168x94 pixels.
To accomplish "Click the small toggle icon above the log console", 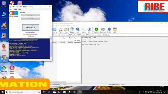I will 51,37.
